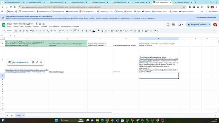The height and width of the screenshot is (123, 219).
Task: Show all comments panel
Action: pos(173,25)
